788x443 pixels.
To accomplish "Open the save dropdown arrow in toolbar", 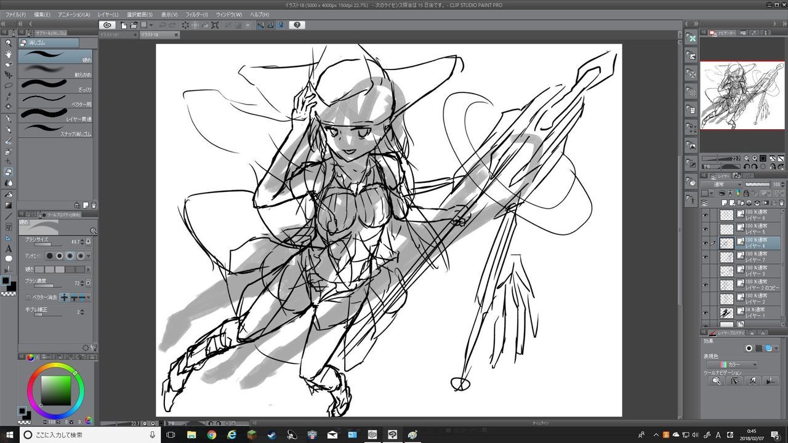I will pyautogui.click(x=151, y=25).
